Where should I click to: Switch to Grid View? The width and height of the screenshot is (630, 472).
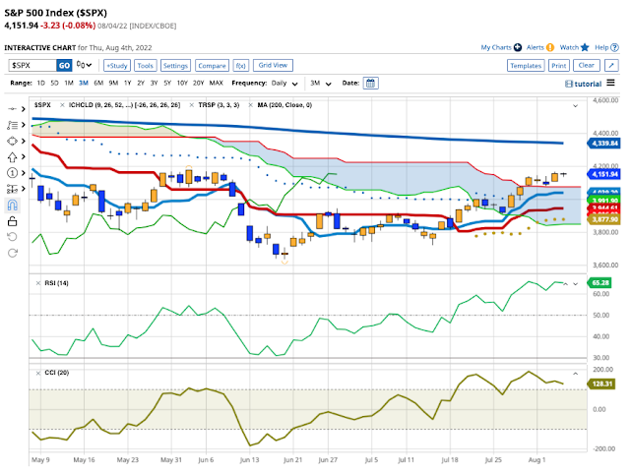pyautogui.click(x=273, y=65)
